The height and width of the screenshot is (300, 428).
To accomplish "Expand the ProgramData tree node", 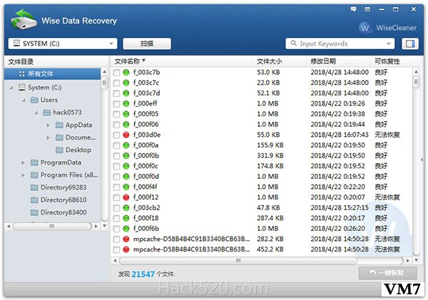I will coord(24,162).
